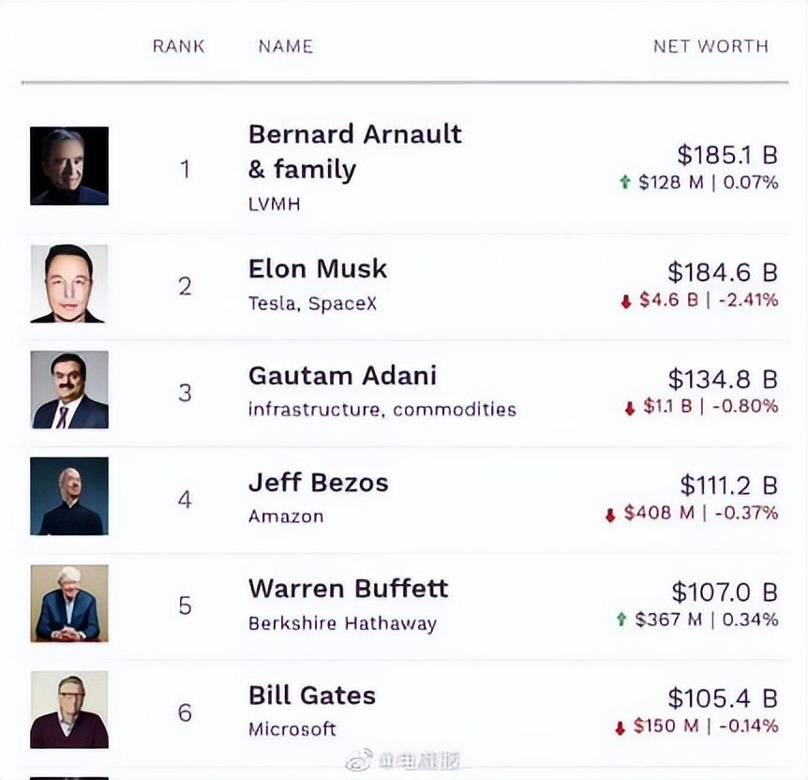Image resolution: width=808 pixels, height=780 pixels.
Task: Click the red down arrow beside $1.1 B
Action: 630,408
